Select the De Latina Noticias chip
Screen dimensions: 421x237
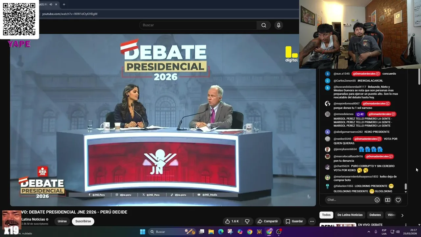[350, 215]
